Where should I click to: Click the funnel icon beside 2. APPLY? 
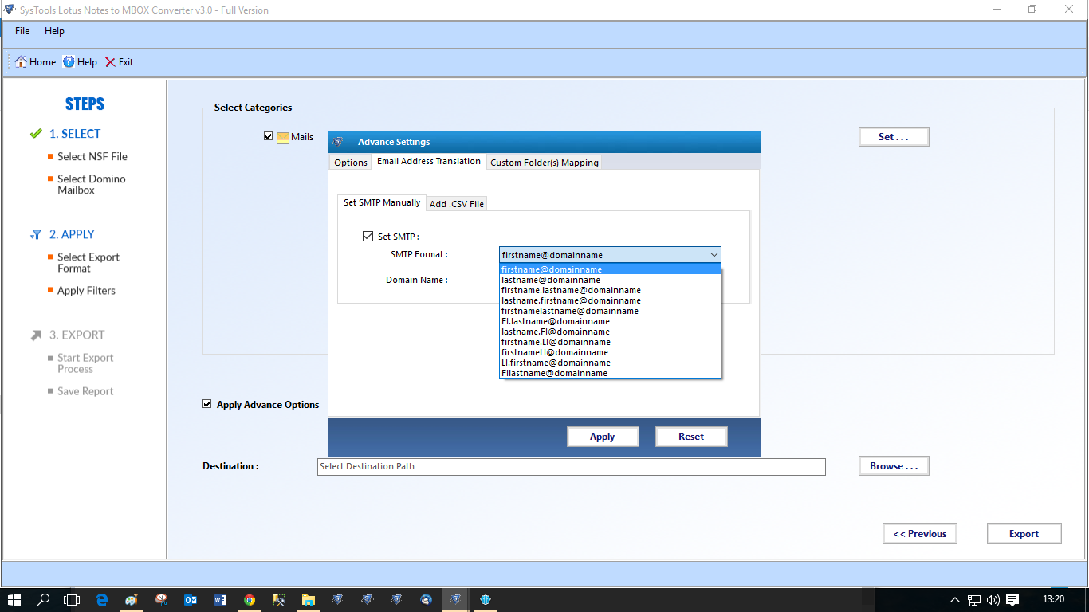tap(36, 234)
